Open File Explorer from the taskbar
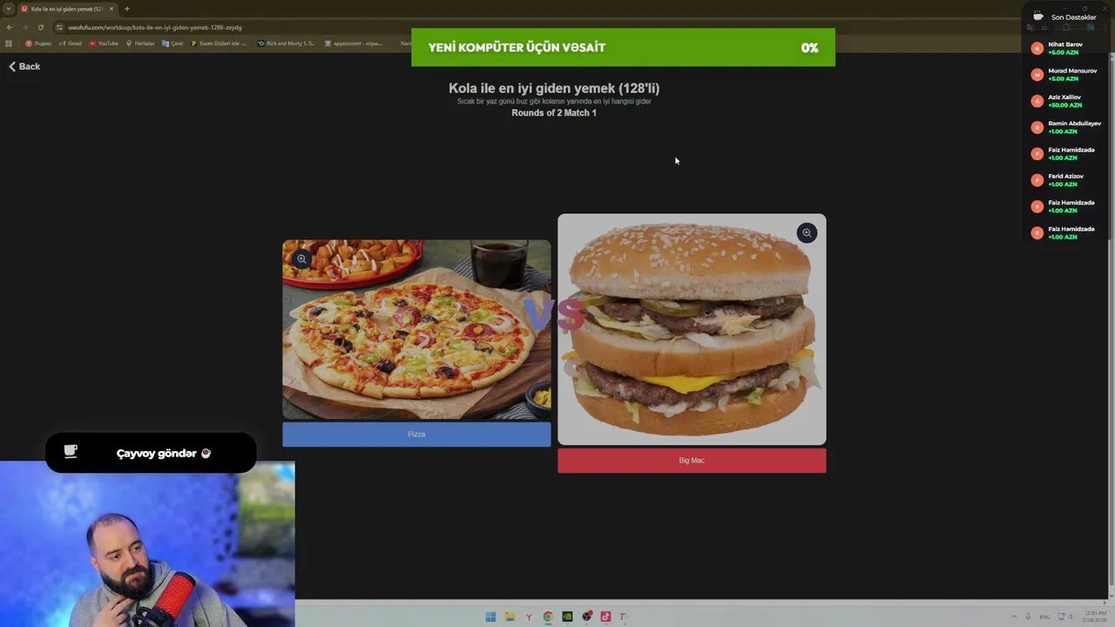This screenshot has width=1115, height=627. (510, 617)
